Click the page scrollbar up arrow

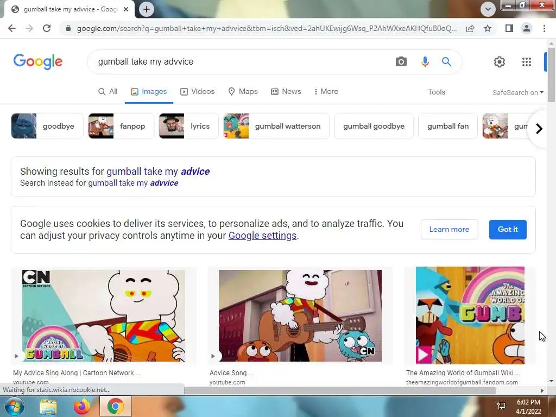click(x=552, y=43)
